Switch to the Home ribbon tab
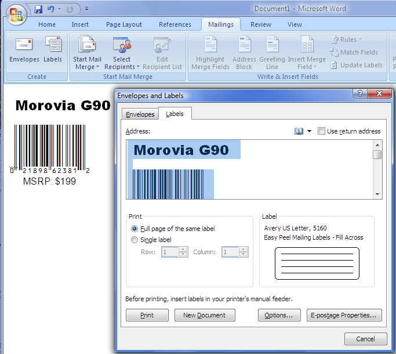This screenshot has height=354, width=396. coord(47,24)
